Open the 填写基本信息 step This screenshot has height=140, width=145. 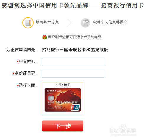(47, 22)
